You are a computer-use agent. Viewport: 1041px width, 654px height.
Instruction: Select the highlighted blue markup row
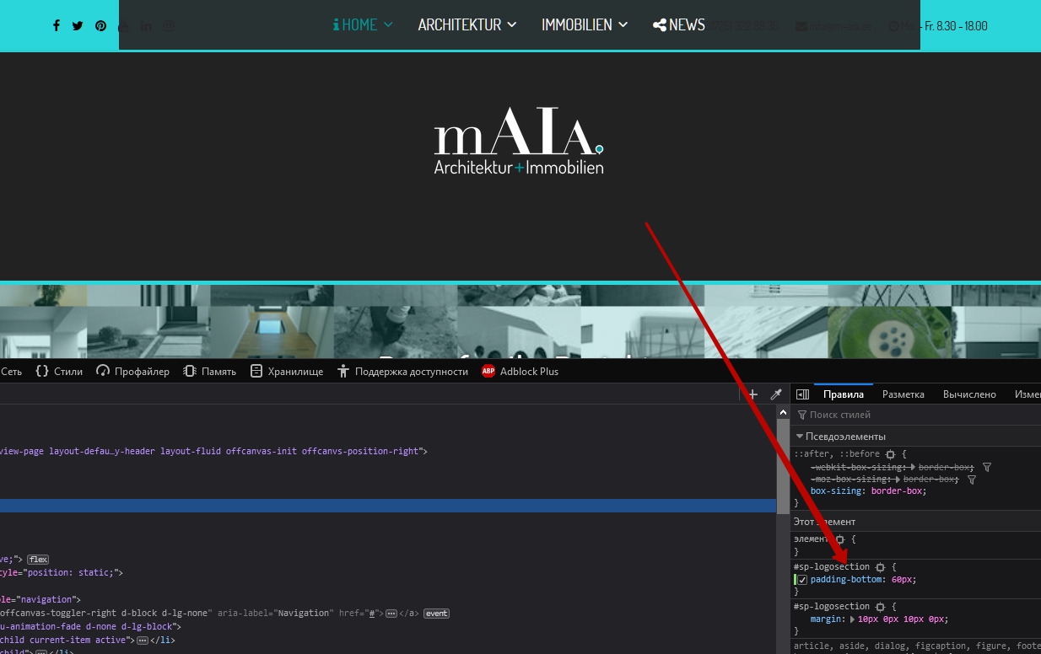(388, 506)
